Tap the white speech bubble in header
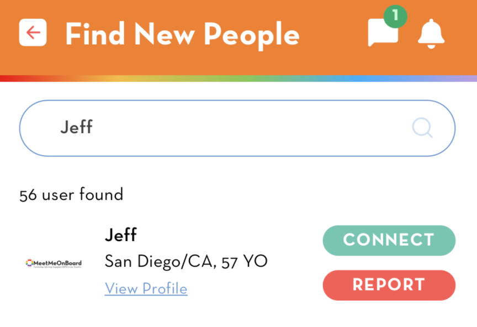This screenshot has width=477, height=327. 383,33
